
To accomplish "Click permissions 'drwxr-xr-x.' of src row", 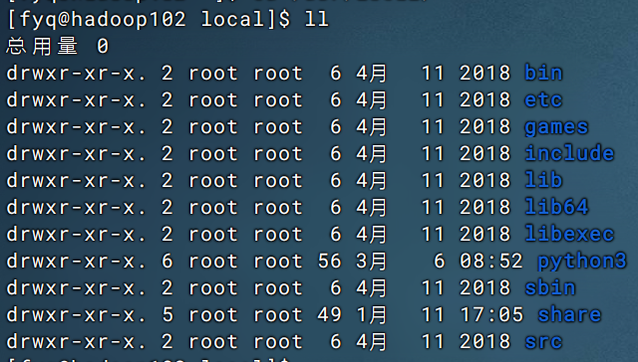I will click(76, 342).
